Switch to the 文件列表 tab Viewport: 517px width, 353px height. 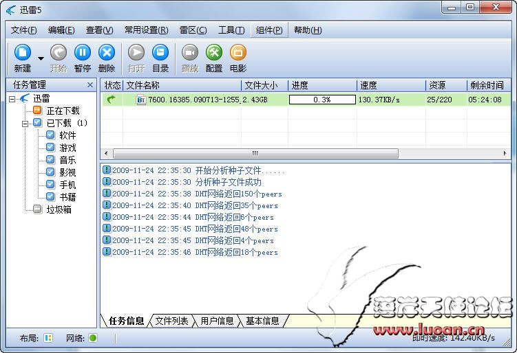pos(171,321)
